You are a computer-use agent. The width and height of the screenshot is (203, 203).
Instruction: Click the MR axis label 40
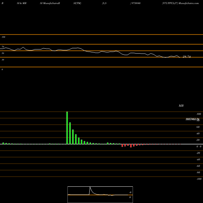click(198, 134)
